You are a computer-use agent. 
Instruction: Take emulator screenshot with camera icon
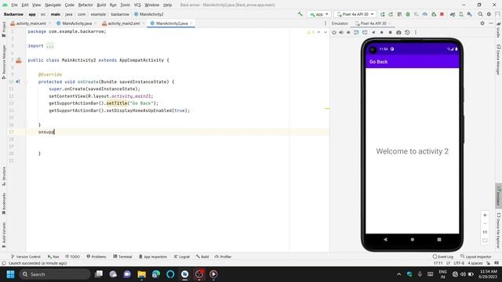point(398,32)
